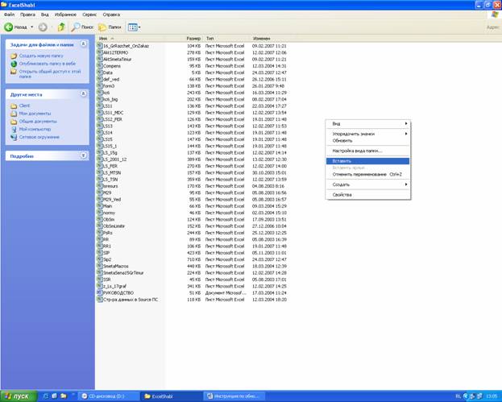Choose 'Вставить' in the context menu
The image size is (502, 402).
(342, 161)
